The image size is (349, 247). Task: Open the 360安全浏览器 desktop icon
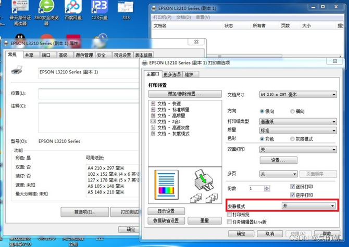46,12
